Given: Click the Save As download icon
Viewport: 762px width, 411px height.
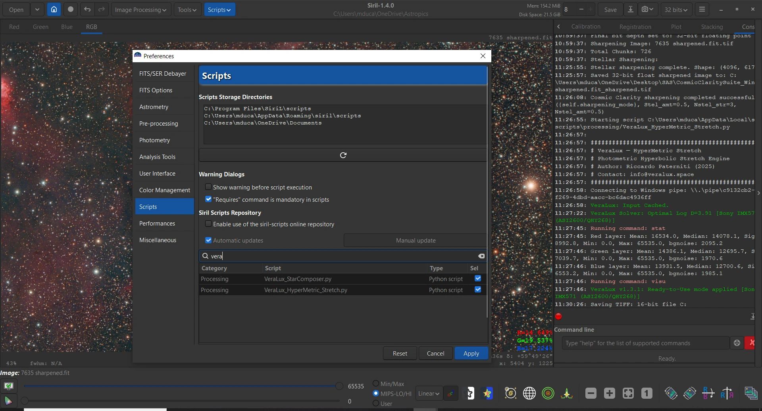Looking at the screenshot, I should [x=630, y=10].
